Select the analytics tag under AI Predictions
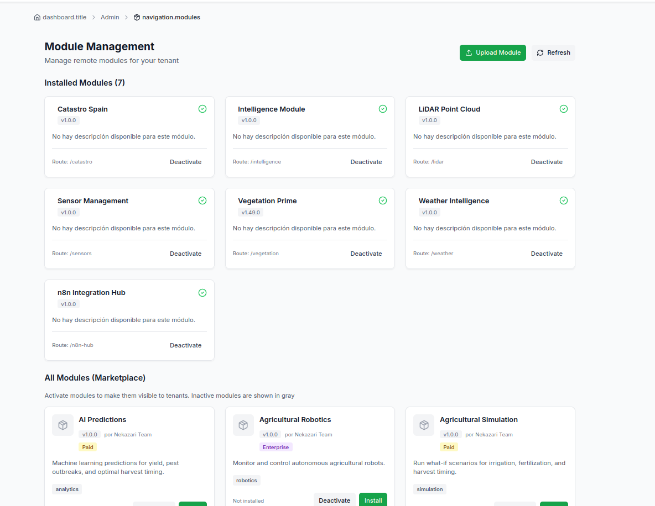Screen dimensions: 655x506 pos(66,489)
